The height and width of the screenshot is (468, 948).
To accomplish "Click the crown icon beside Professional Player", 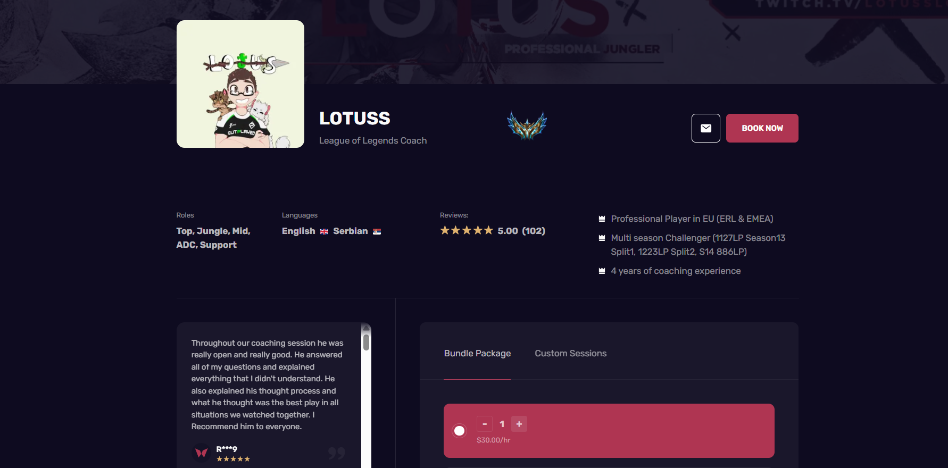I will [x=602, y=219].
